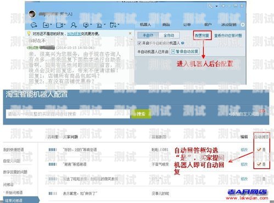Dismiss the not-a-friend tip with the X
The height and width of the screenshot is (203, 274).
coord(130,33)
